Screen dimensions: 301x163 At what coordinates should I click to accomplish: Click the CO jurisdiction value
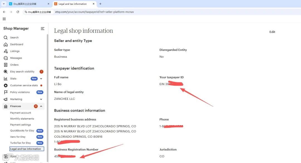[162, 156]
